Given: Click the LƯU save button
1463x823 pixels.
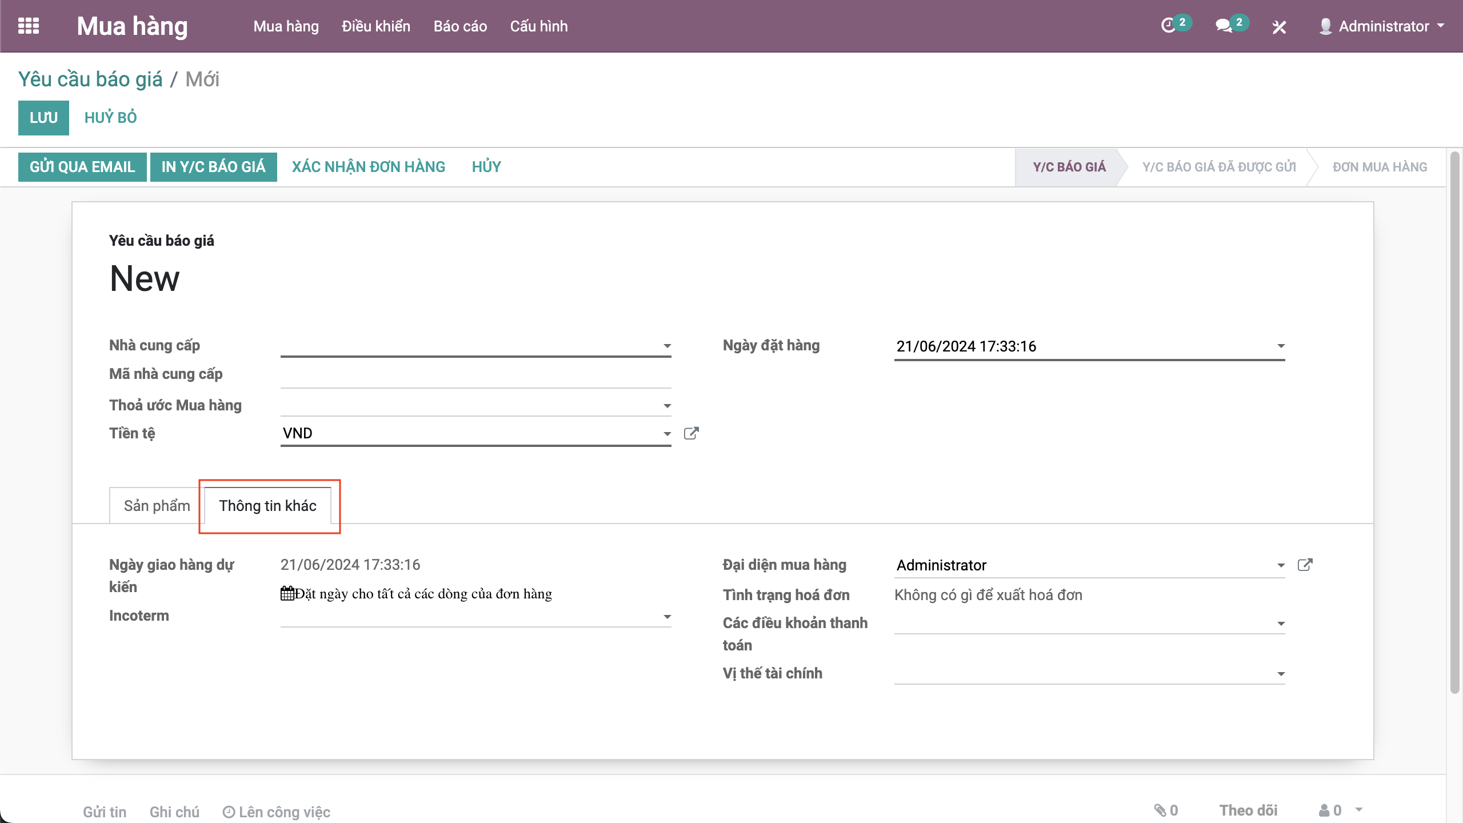Looking at the screenshot, I should coord(43,118).
